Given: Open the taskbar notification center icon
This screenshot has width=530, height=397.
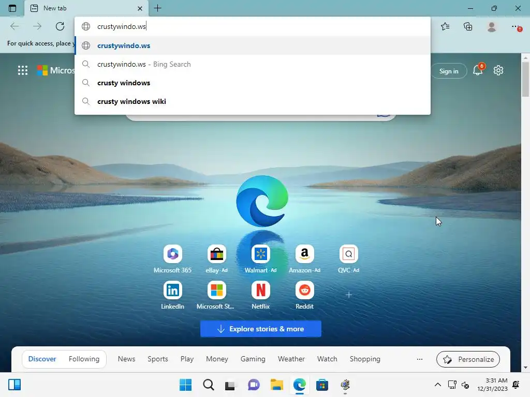Looking at the screenshot, I should pos(516,385).
